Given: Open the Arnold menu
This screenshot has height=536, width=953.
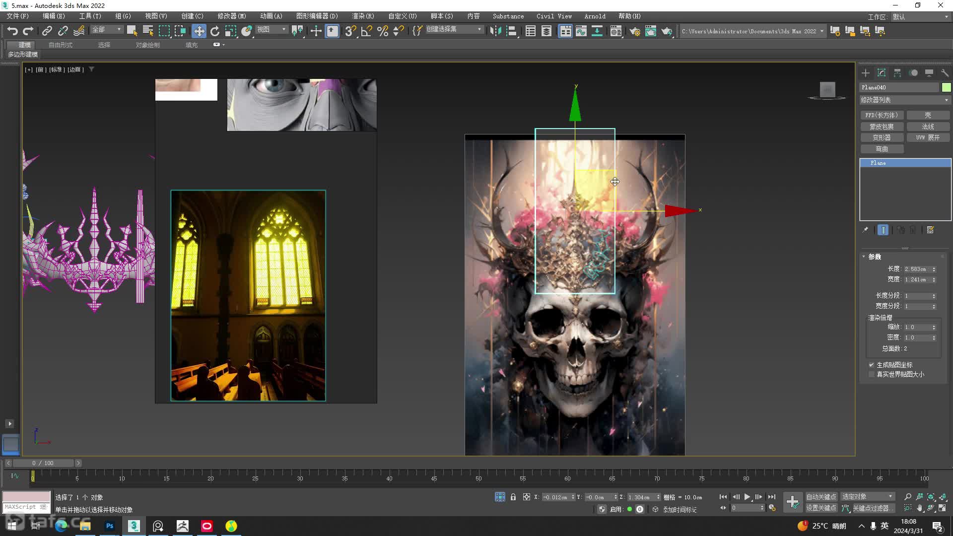Looking at the screenshot, I should [595, 16].
